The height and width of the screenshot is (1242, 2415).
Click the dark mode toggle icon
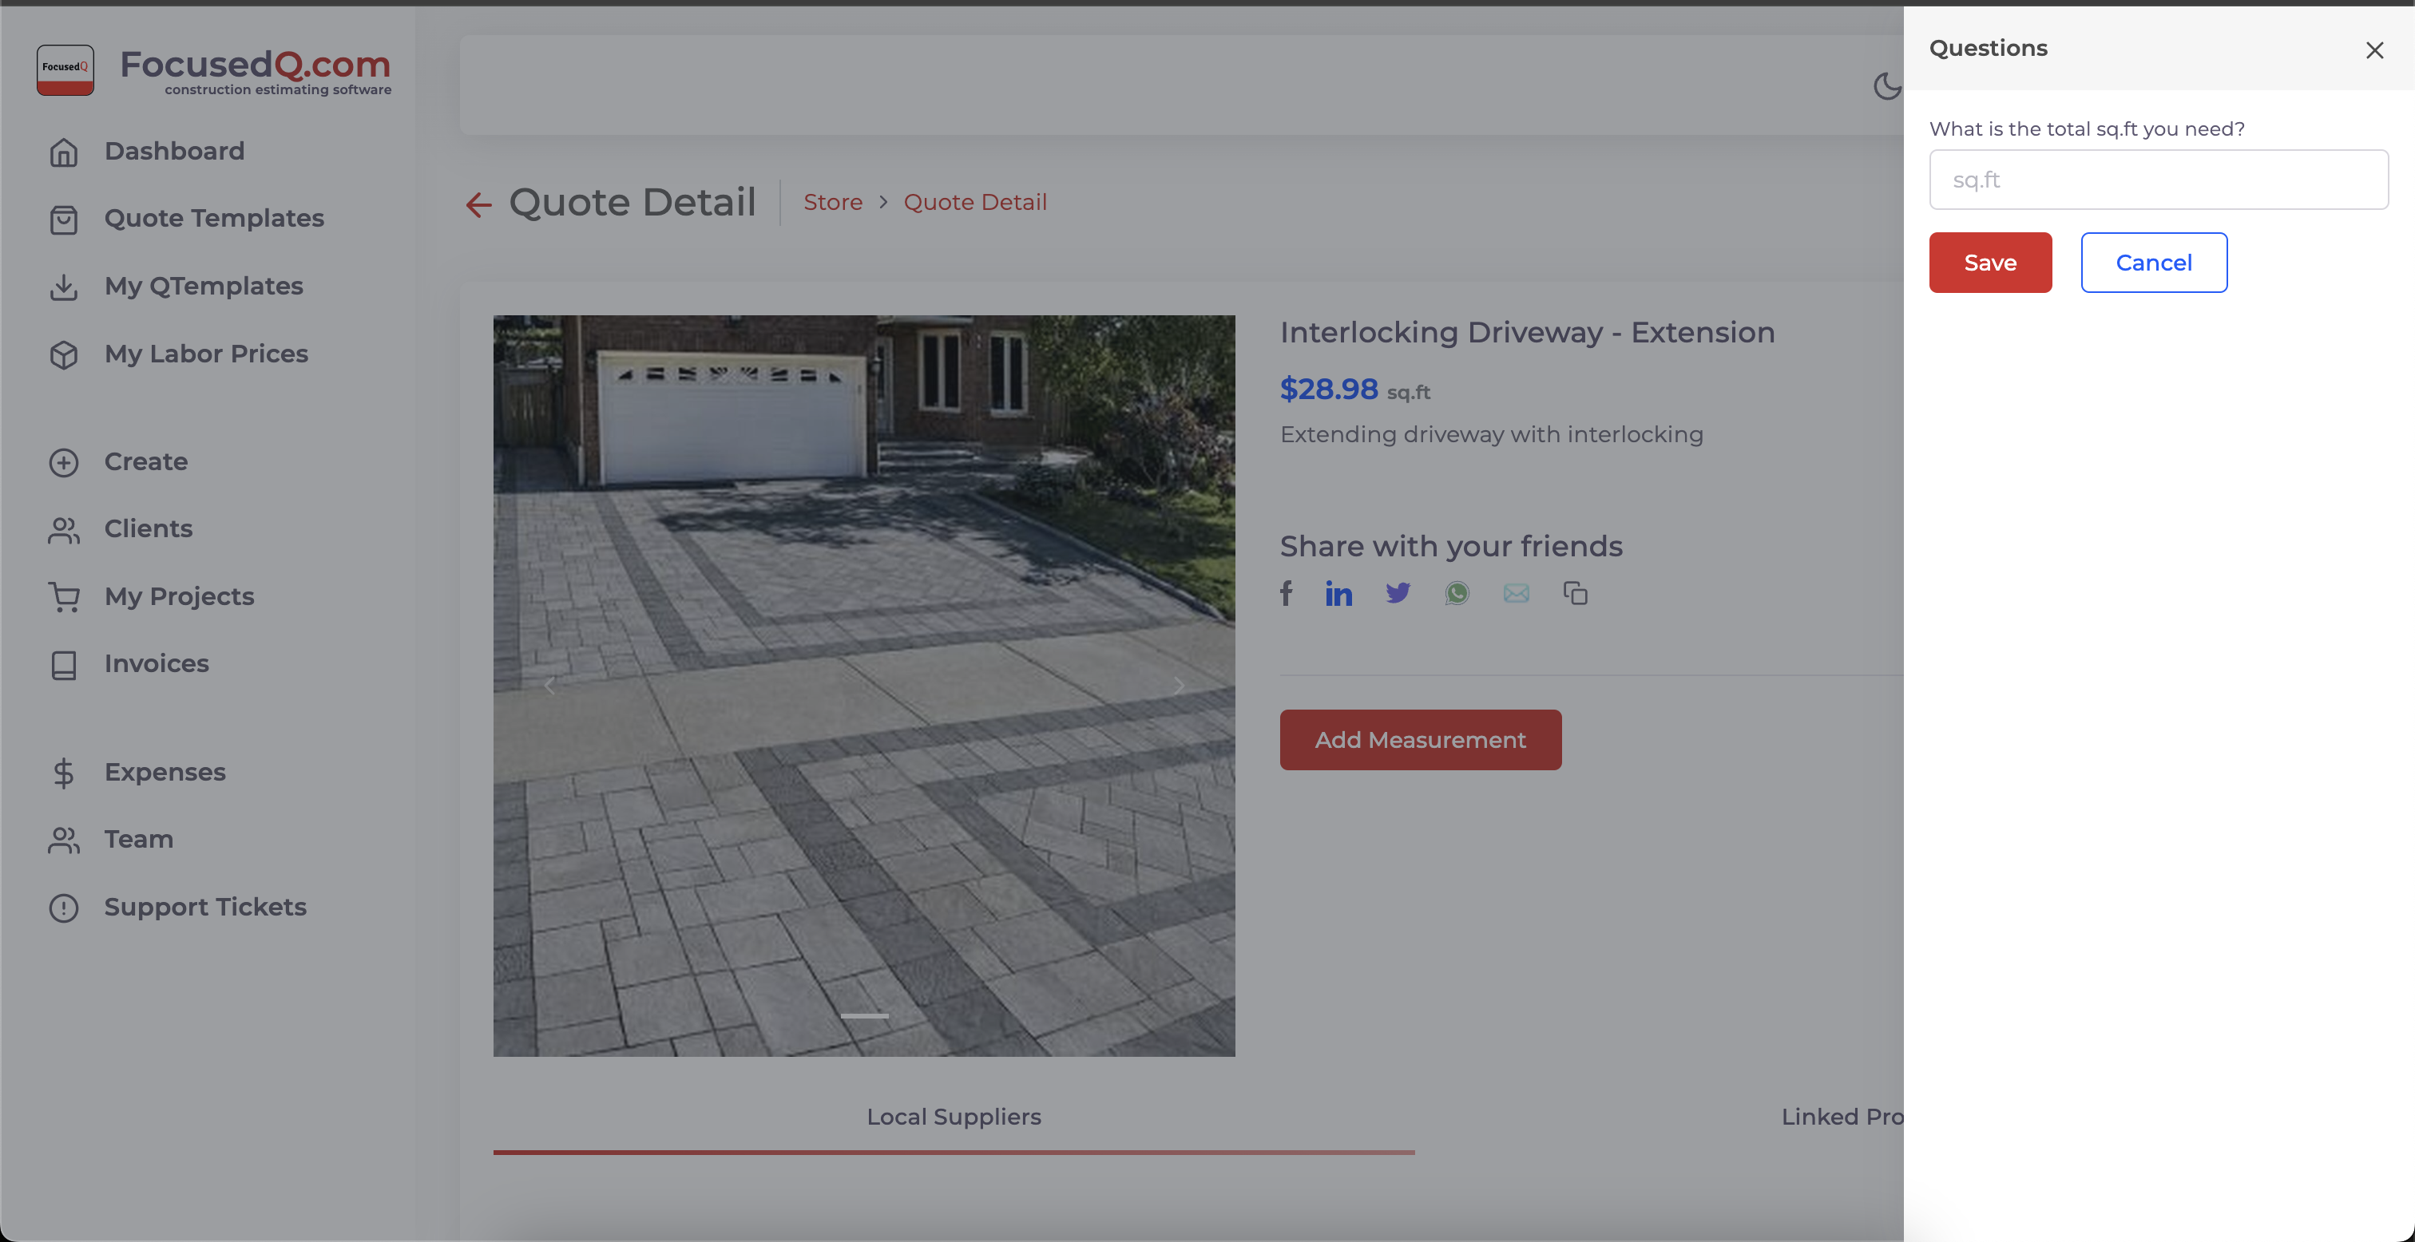click(1887, 84)
